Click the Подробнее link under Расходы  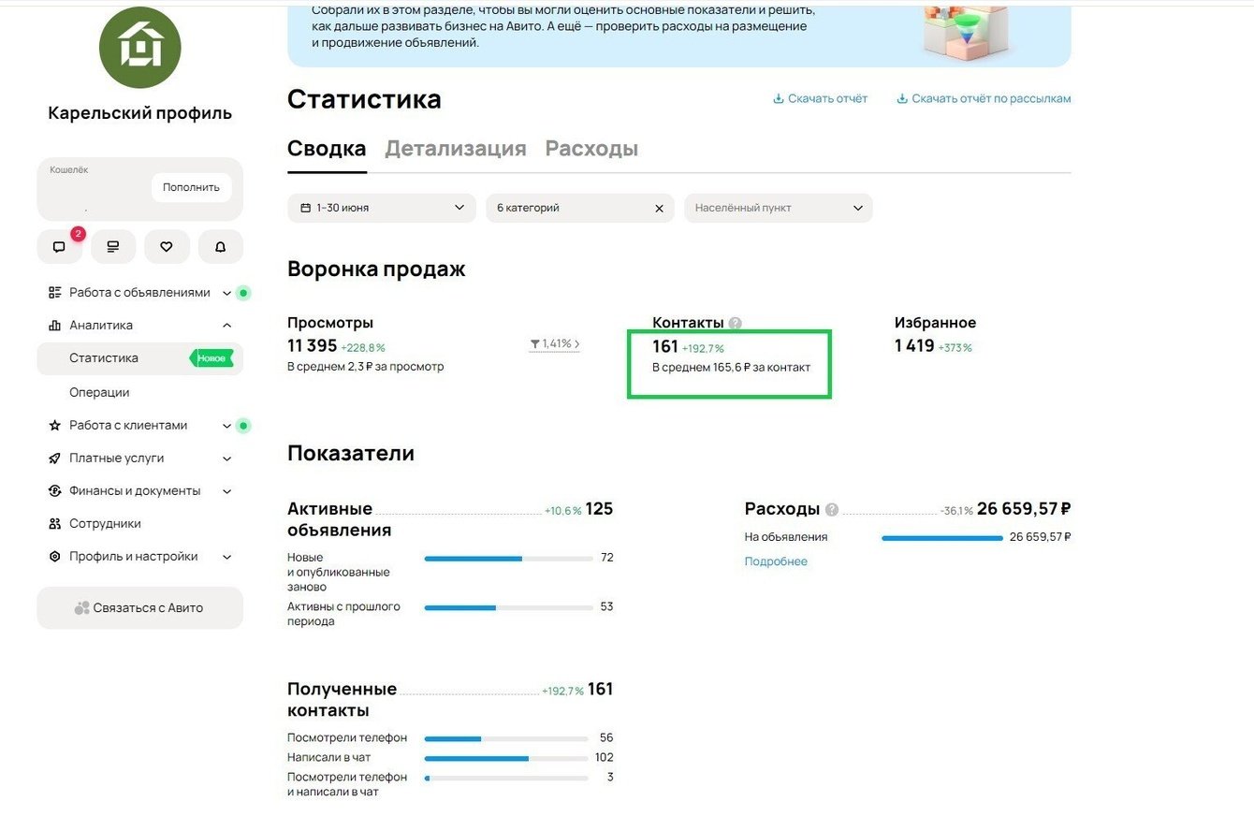776,561
